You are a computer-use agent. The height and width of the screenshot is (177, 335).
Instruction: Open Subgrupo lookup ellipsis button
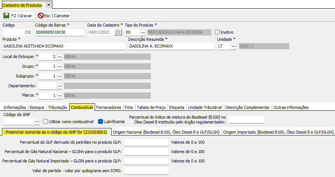tap(59, 76)
